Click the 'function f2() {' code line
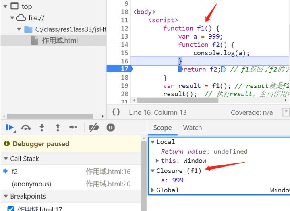The image size is (290, 211). (x=206, y=45)
